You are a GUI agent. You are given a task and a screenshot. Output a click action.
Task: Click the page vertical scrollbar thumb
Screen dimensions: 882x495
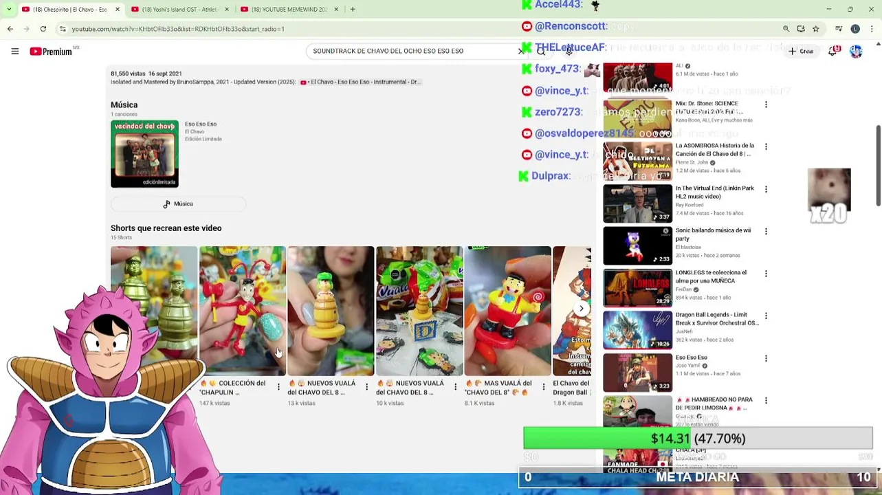[878, 165]
